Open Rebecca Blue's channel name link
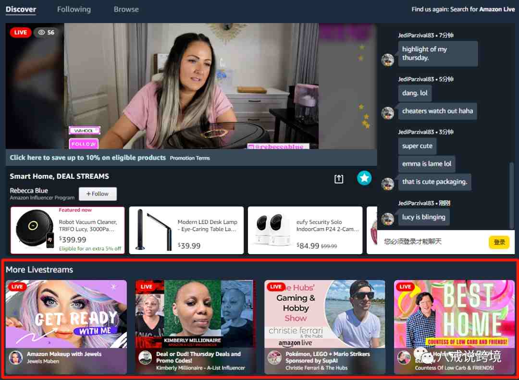This screenshot has width=519, height=380. [29, 190]
